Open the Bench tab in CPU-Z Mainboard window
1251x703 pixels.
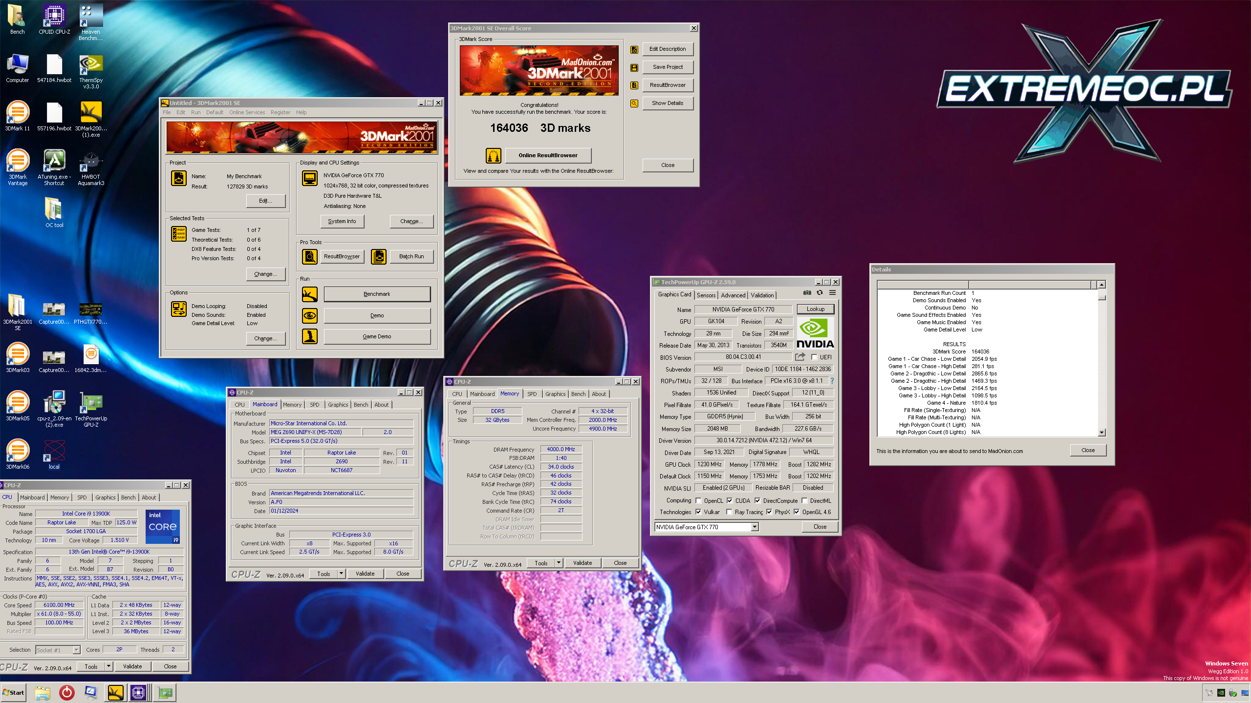coord(361,404)
